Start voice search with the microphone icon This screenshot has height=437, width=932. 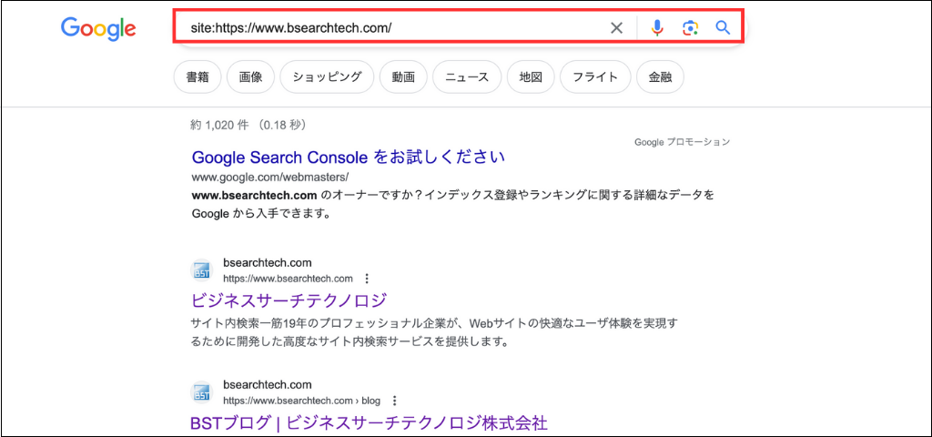(657, 28)
